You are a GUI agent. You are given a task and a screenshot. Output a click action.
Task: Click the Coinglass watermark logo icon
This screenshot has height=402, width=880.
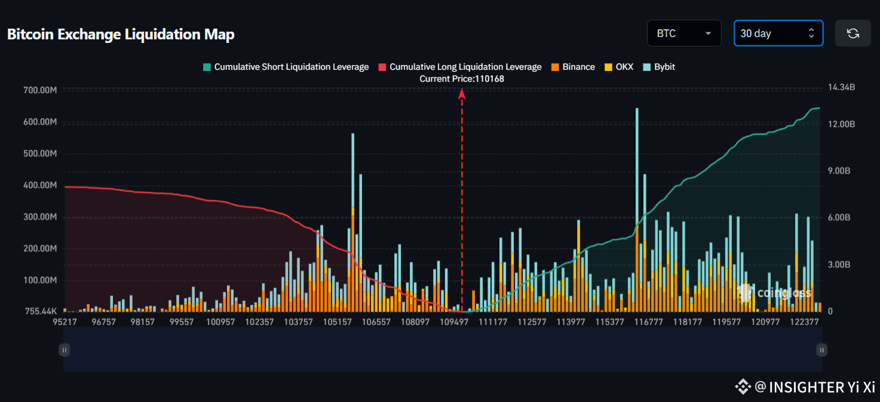click(x=745, y=292)
